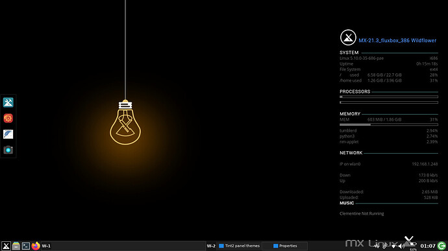Launch the screenshot camera dock icon
448x251 pixels.
tap(8, 150)
